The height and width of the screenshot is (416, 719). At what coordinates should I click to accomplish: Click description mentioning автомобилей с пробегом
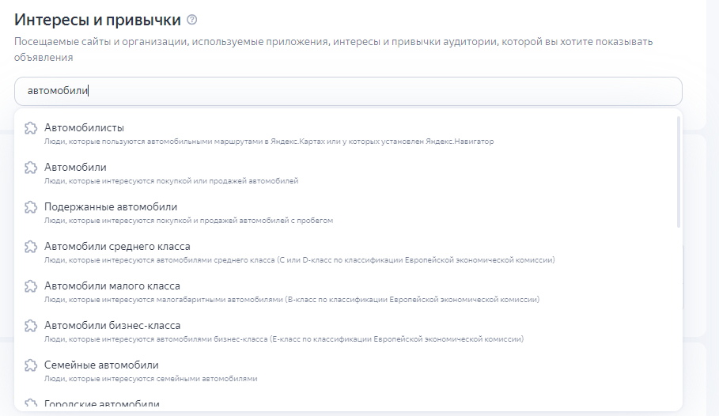pos(188,220)
